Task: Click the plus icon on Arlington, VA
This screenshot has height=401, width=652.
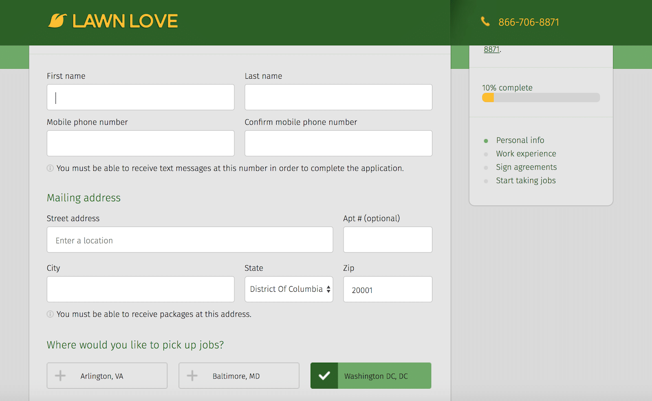Action: (x=60, y=376)
